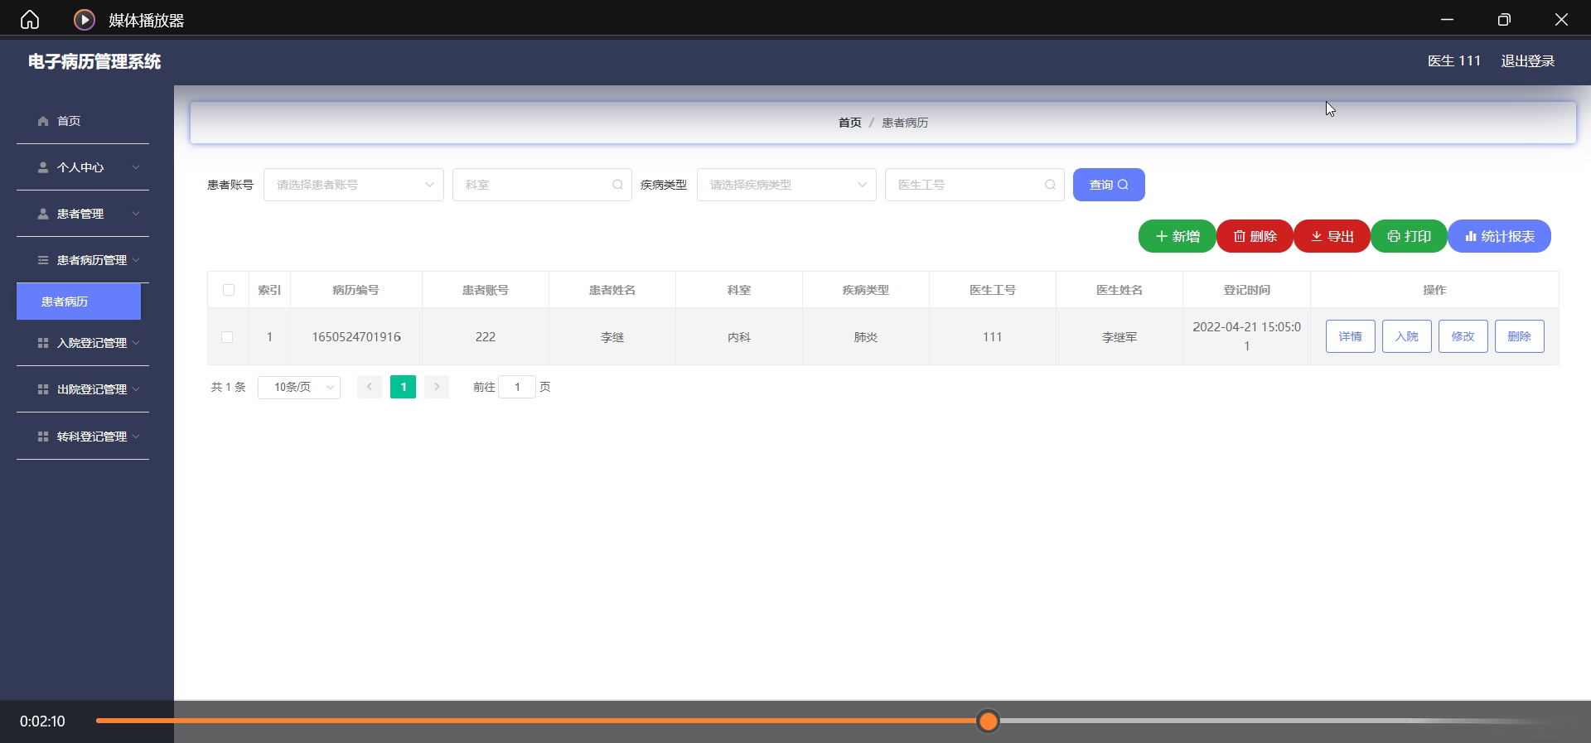
Task: Click the green 新增 button
Action: (1177, 236)
